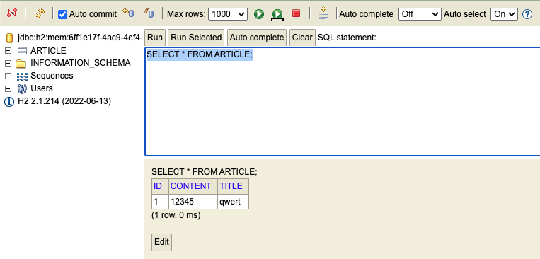Viewport: 540px width, 259px height.
Task: Click the Rollback icon
Action: (128, 13)
